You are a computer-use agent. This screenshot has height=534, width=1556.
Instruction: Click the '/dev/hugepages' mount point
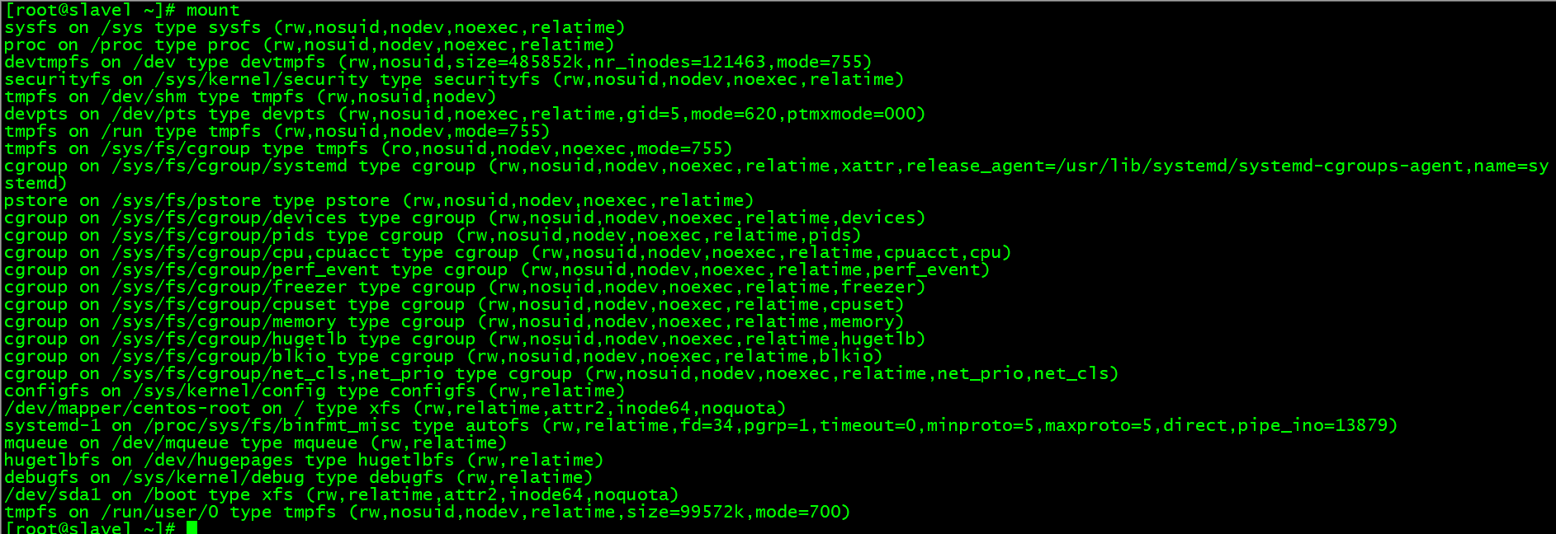pos(219,460)
